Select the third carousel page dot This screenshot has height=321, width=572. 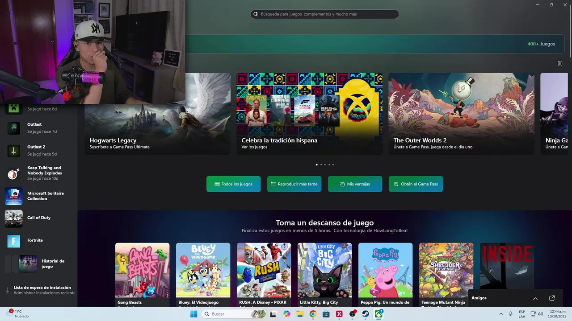tap(325, 165)
